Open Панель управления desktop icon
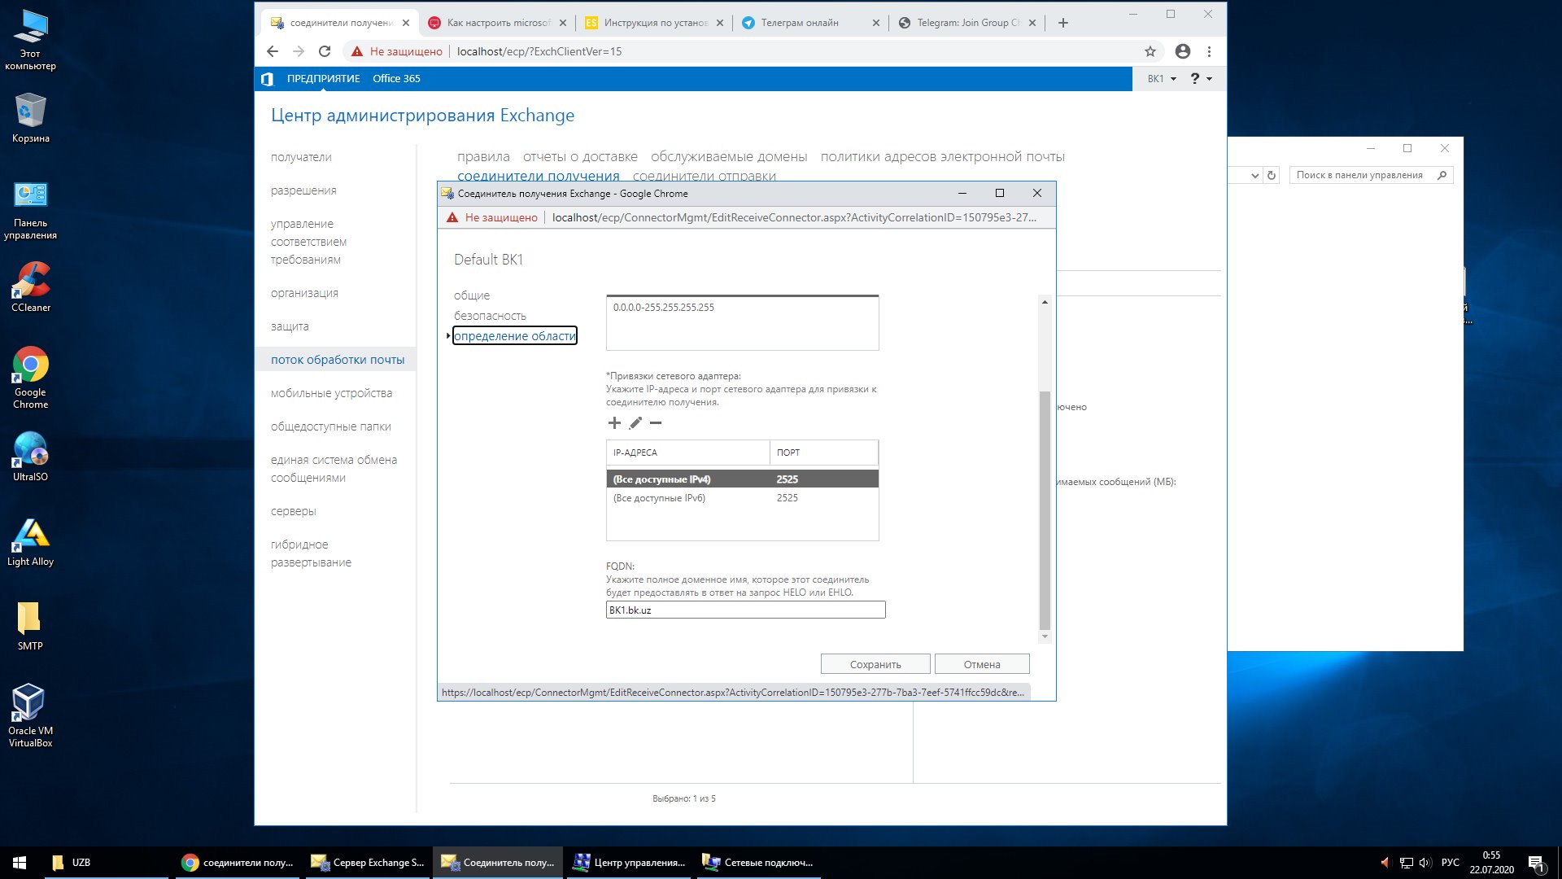 (x=30, y=210)
